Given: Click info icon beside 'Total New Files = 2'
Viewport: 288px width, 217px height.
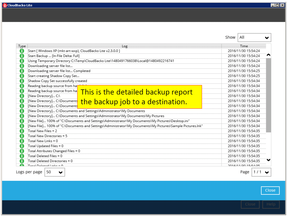Looking at the screenshot, I should (22, 131).
